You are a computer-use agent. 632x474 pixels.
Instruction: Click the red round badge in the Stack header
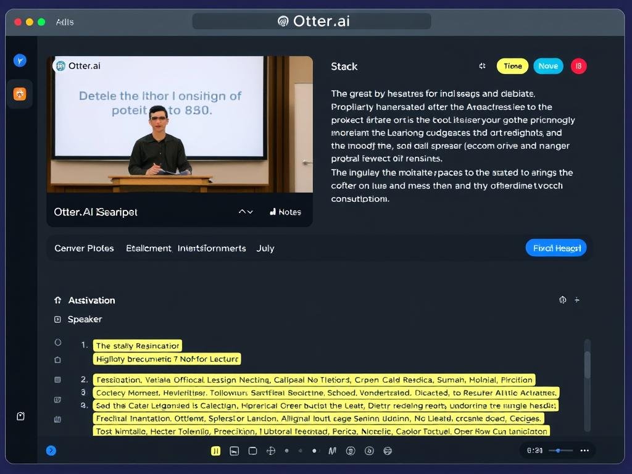point(578,66)
